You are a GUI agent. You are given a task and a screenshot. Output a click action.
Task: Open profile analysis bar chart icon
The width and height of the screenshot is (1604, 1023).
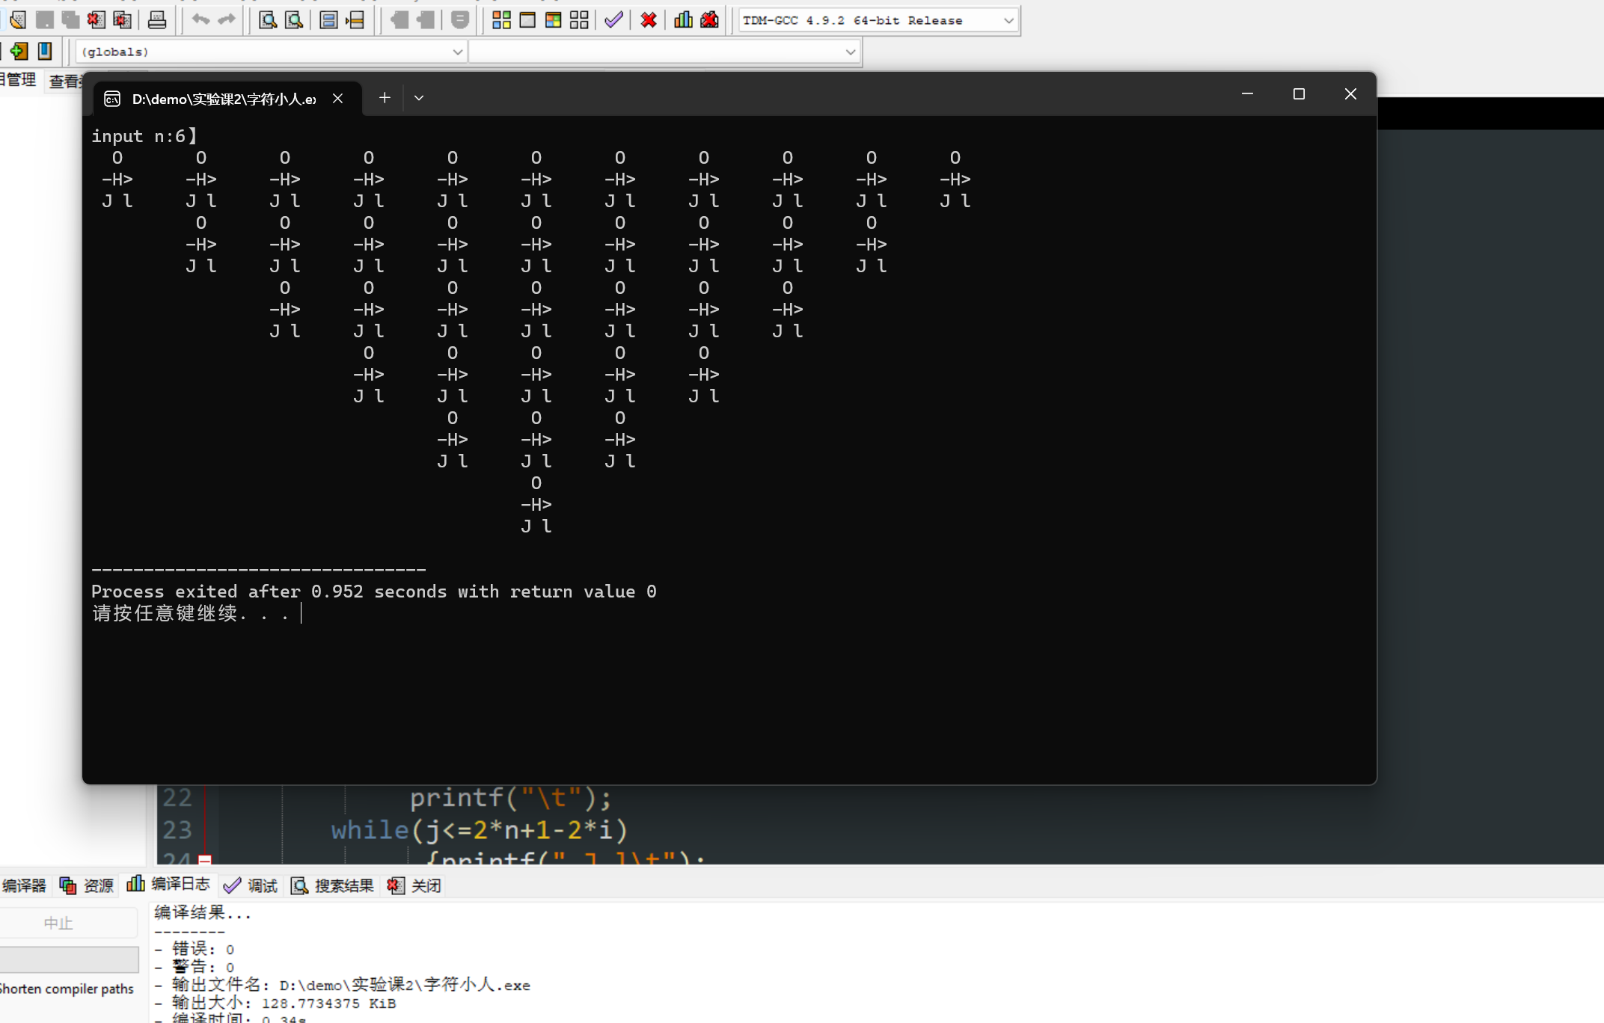point(682,19)
